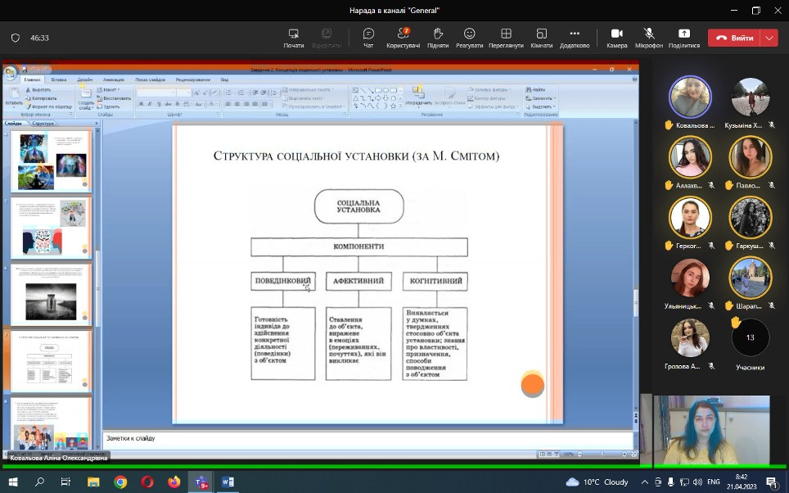Open the 13 Учасники overflow participants

750,337
